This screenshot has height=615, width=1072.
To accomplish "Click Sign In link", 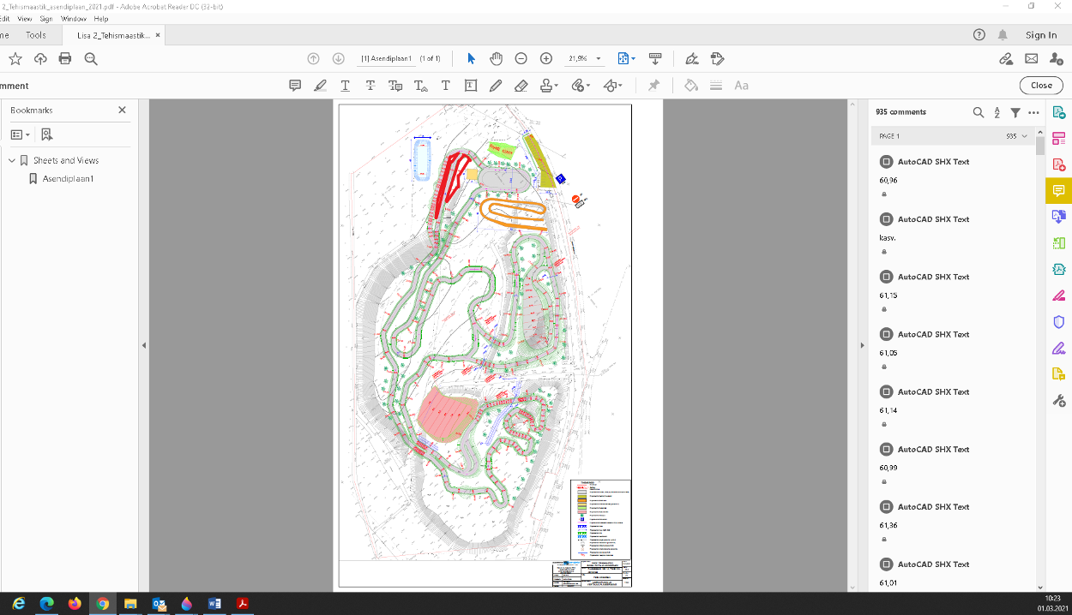I will pyautogui.click(x=1041, y=35).
